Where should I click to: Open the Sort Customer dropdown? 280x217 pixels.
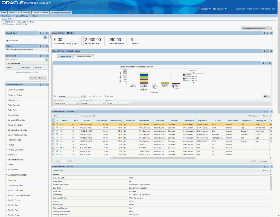pyautogui.click(x=70, y=96)
